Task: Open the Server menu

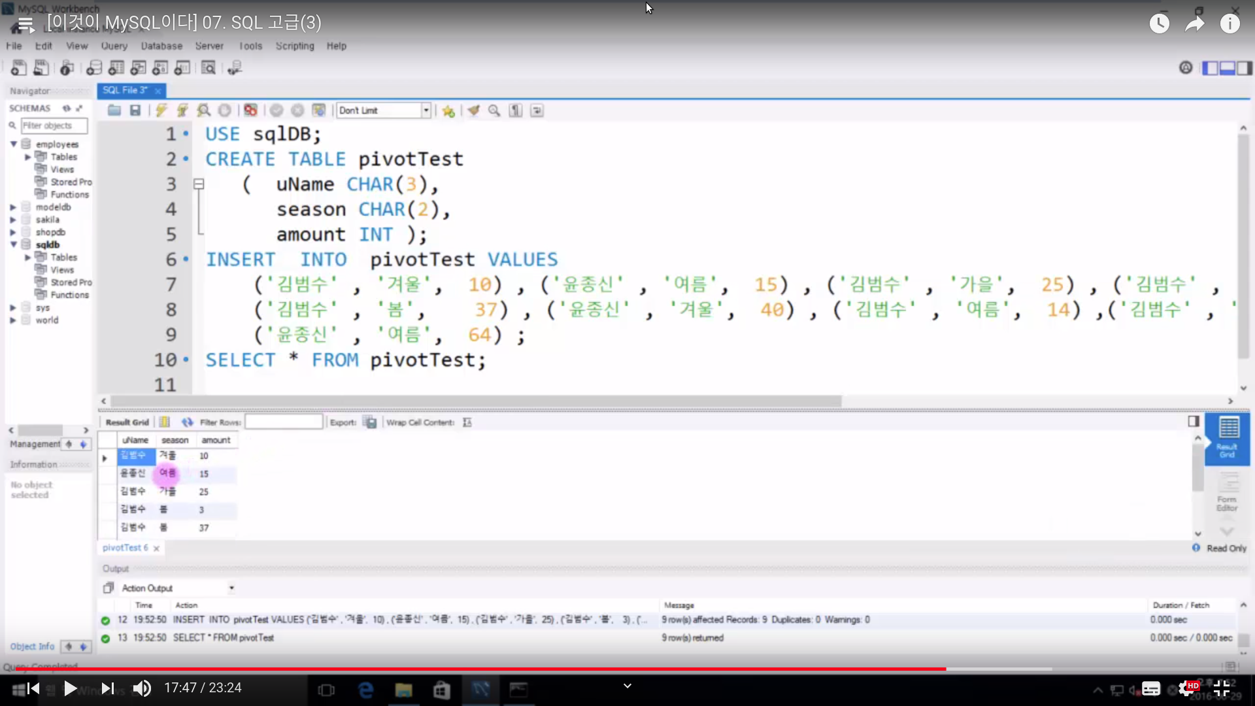Action: click(209, 46)
